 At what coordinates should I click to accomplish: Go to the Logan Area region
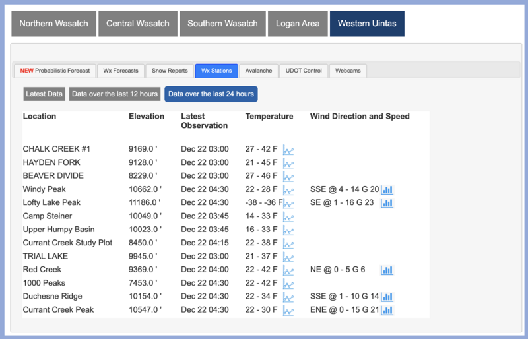coord(297,24)
